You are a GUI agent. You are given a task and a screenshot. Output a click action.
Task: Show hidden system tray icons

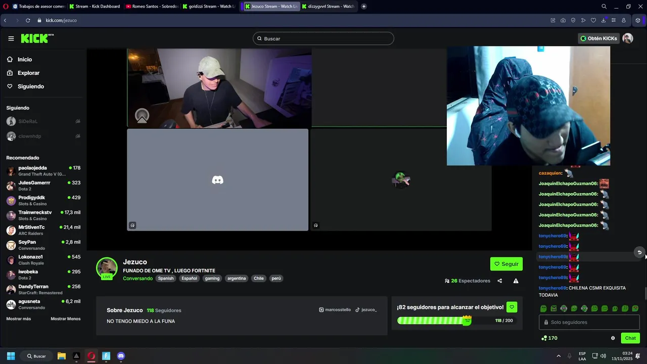[x=559, y=356]
